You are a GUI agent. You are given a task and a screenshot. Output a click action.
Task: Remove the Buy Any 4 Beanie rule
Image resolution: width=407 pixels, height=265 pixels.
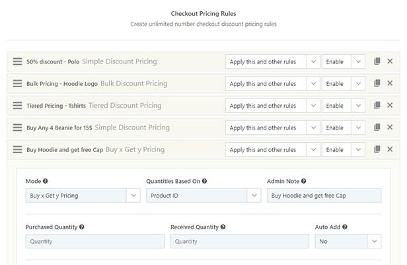(x=390, y=128)
